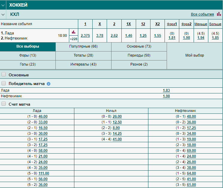Pick score (1 - 0) odds 46.00
Viewport: 223px width, 188px height.
[x=43, y=116]
